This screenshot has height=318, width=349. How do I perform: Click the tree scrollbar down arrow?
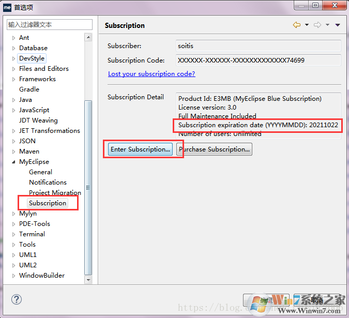[88, 280]
